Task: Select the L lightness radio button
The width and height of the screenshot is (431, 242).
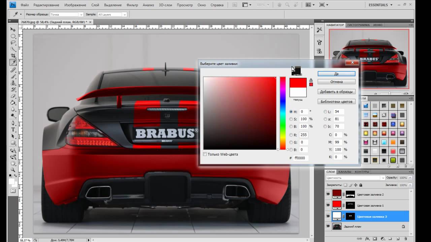Action: [x=325, y=112]
